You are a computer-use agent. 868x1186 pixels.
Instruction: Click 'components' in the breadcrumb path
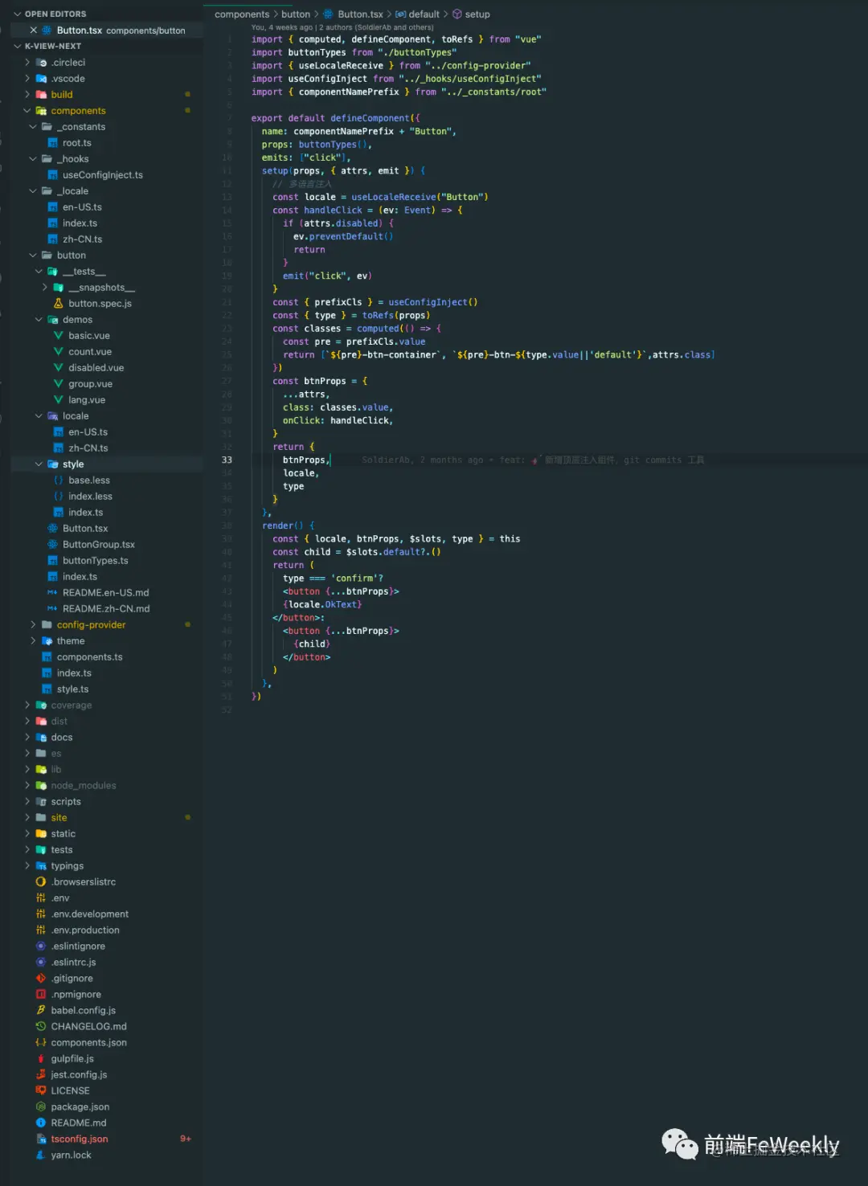(242, 14)
